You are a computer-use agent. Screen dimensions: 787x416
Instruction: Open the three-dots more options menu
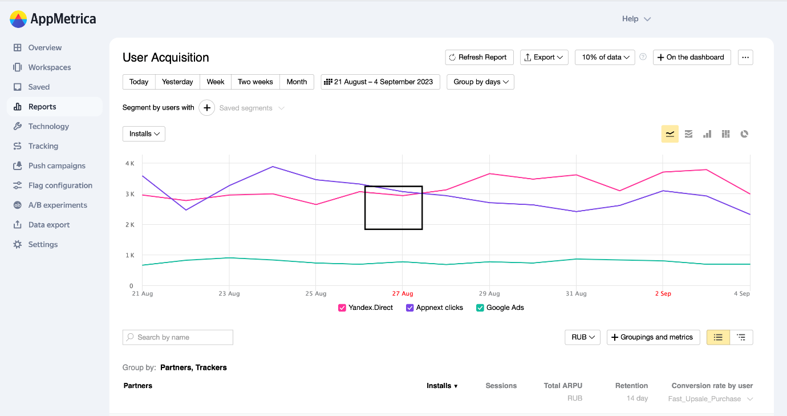pos(745,57)
